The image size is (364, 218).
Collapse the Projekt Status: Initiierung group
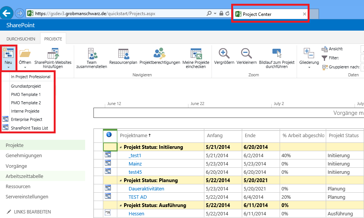tap(121, 147)
